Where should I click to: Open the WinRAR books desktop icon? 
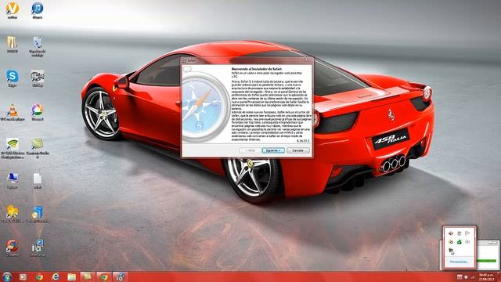(x=13, y=45)
